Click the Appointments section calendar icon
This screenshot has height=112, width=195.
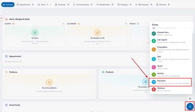coord(6,56)
